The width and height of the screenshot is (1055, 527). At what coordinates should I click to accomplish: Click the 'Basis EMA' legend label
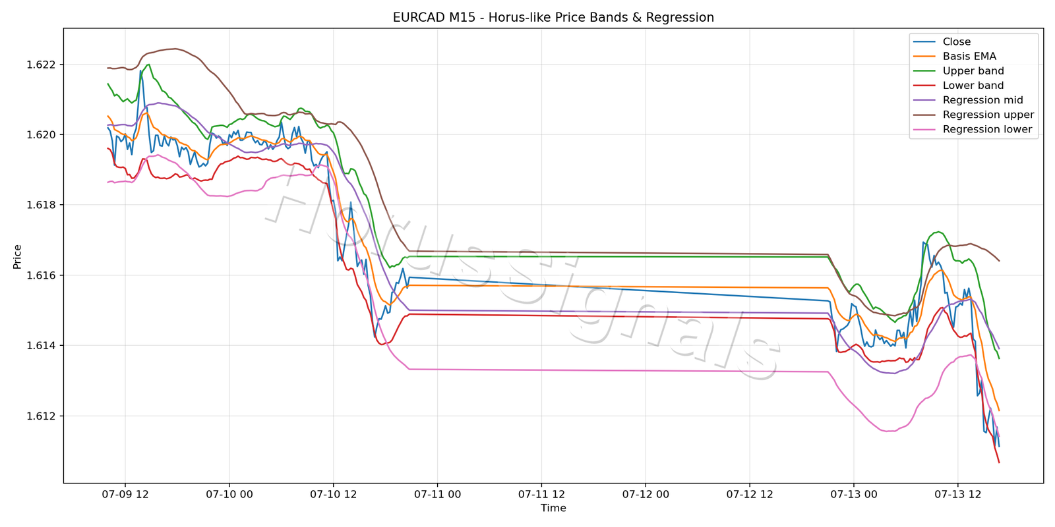point(969,57)
